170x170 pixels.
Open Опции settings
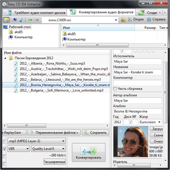click(x=135, y=20)
